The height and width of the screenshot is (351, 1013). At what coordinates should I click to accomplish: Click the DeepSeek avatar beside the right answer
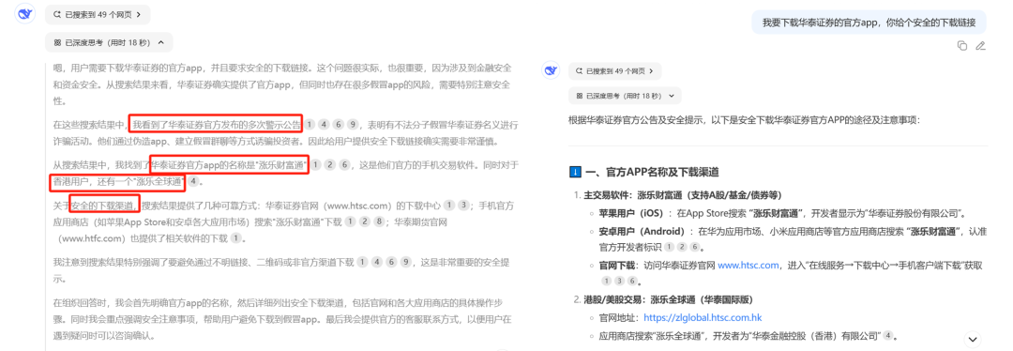coord(550,70)
